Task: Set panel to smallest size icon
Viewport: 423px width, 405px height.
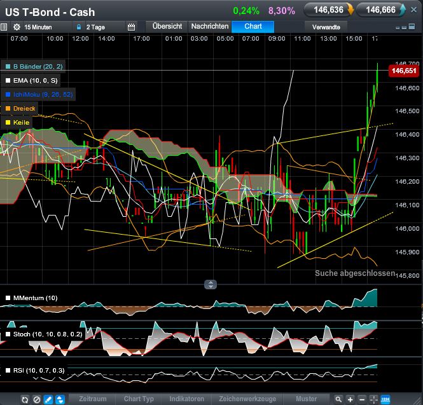Action: pos(398,27)
